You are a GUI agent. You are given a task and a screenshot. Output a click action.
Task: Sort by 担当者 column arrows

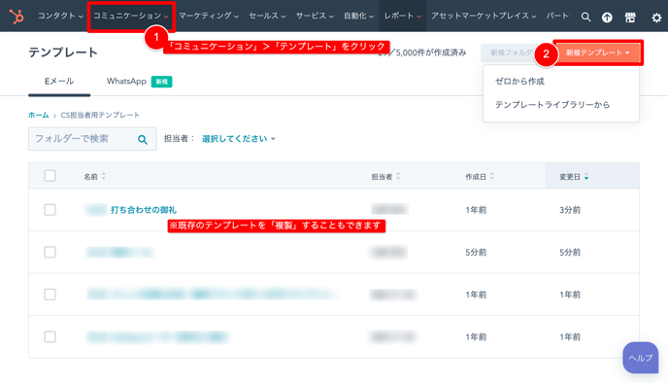(x=398, y=176)
